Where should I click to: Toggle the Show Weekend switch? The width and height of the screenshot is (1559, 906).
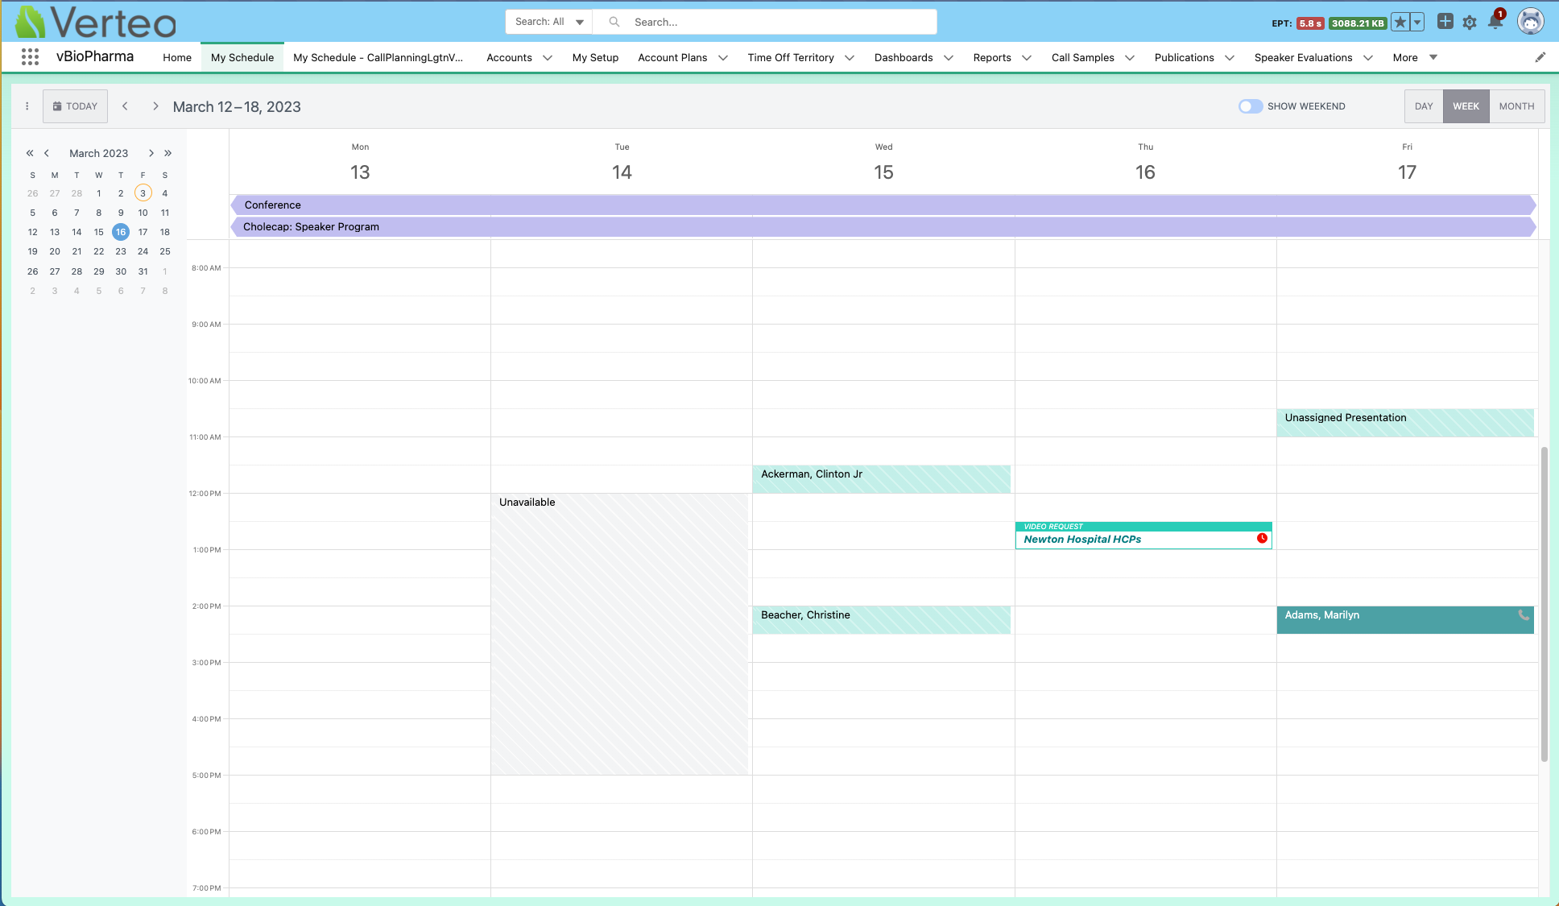(1250, 106)
